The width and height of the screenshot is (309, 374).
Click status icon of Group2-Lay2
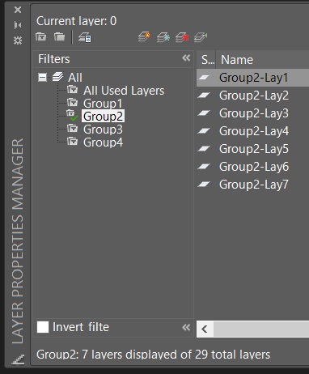pos(204,96)
